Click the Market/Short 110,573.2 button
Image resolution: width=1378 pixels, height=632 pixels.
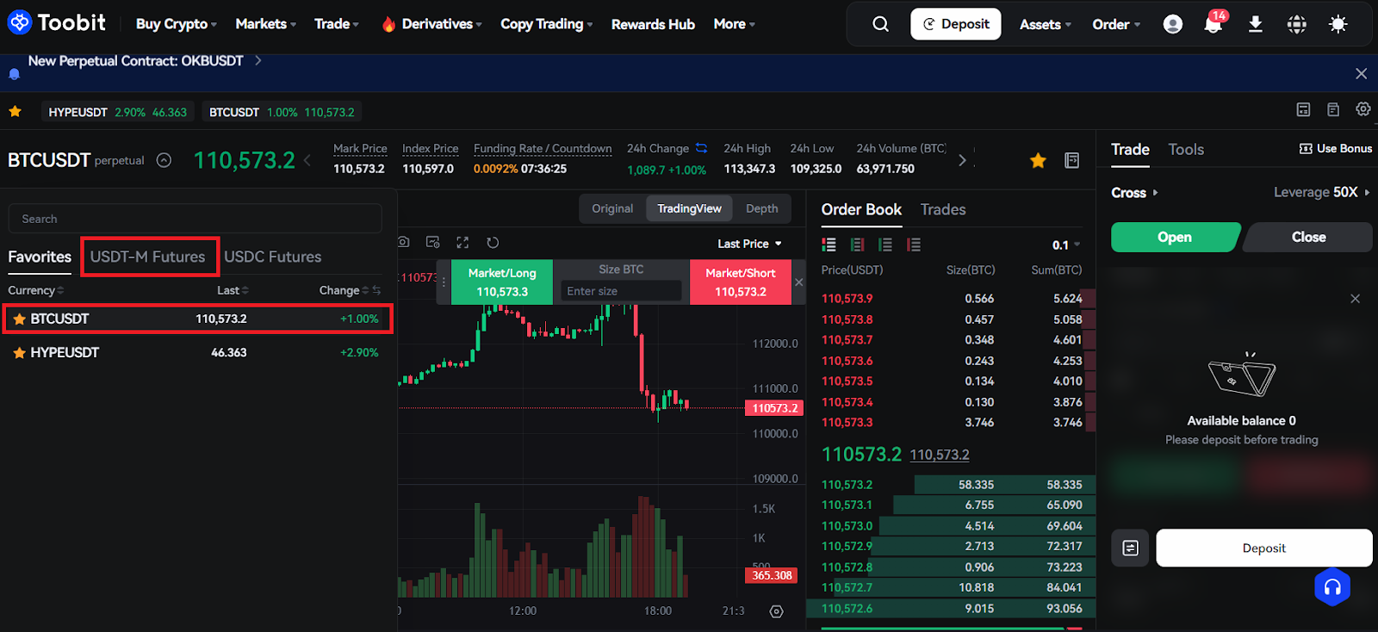pyautogui.click(x=741, y=282)
